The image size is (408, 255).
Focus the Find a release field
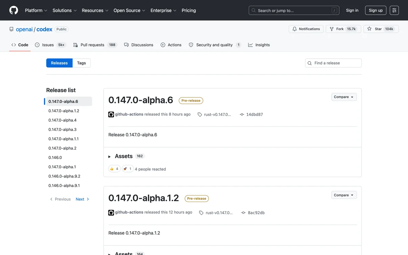click(333, 63)
